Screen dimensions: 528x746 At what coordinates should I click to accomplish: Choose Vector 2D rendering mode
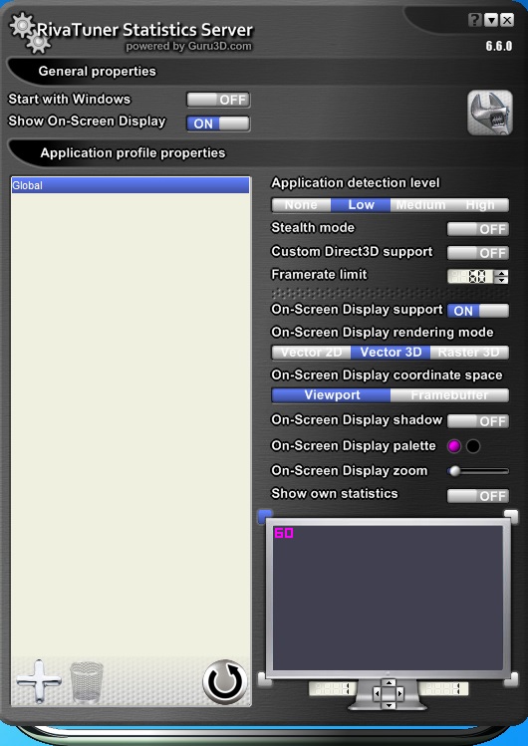point(311,353)
